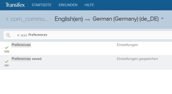Viewport: 172px width, 94px height.
Task: Click the green checkmark for string 1058
Action: point(7,48)
